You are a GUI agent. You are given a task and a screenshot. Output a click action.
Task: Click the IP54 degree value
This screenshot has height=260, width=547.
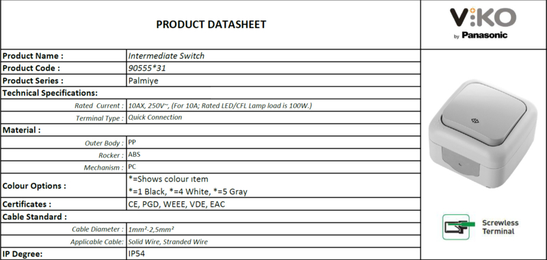coord(136,254)
